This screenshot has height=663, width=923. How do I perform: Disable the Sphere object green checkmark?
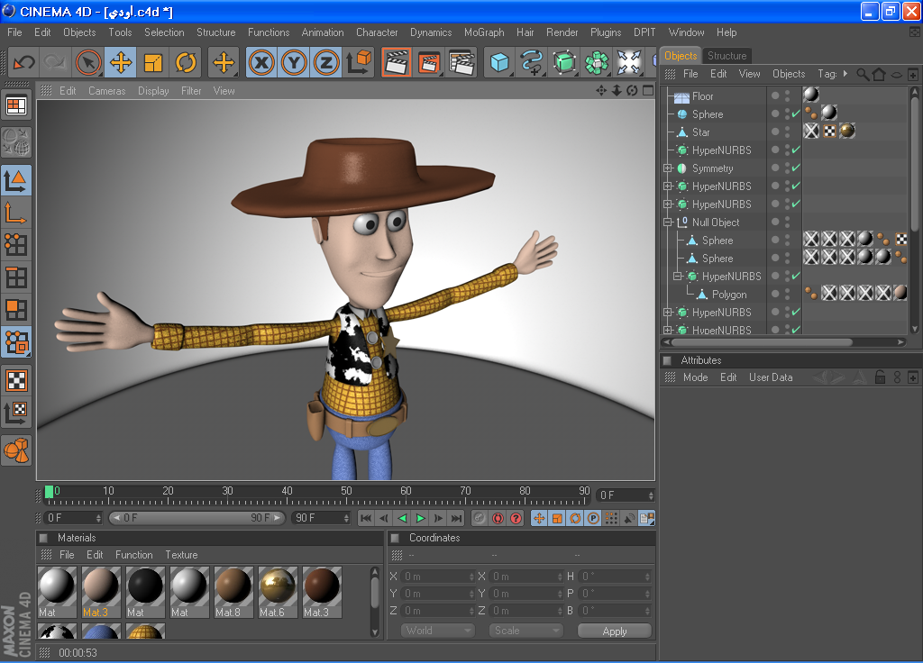(797, 114)
